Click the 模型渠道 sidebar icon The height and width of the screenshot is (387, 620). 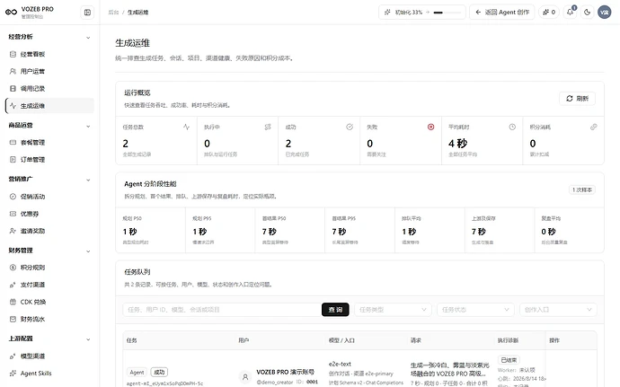point(13,356)
